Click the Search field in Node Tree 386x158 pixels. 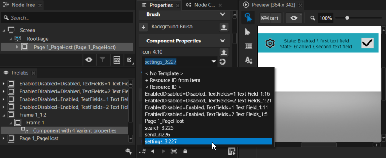(x=67, y=18)
